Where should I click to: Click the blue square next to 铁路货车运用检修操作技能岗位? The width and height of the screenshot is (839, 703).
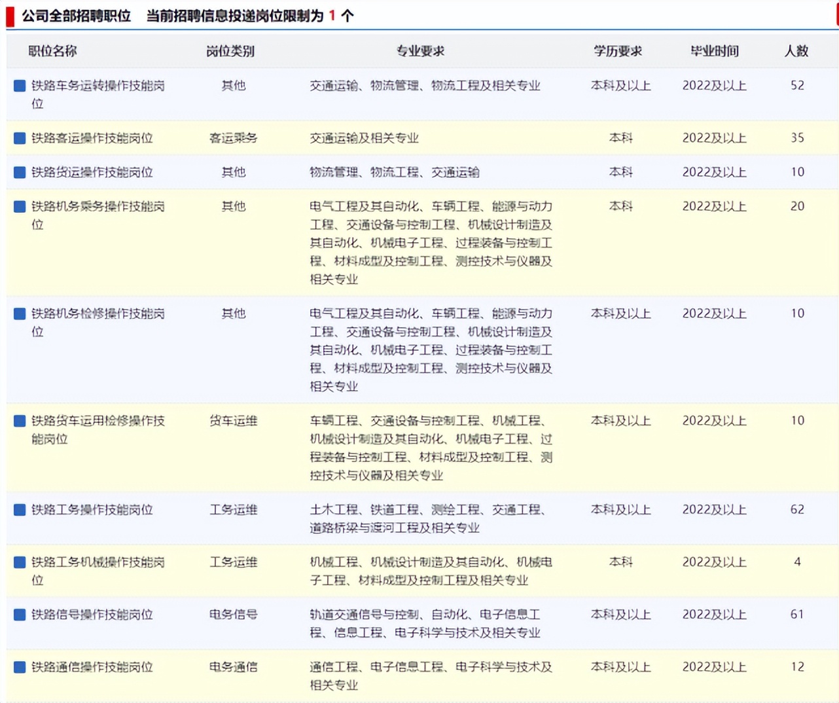click(x=19, y=420)
